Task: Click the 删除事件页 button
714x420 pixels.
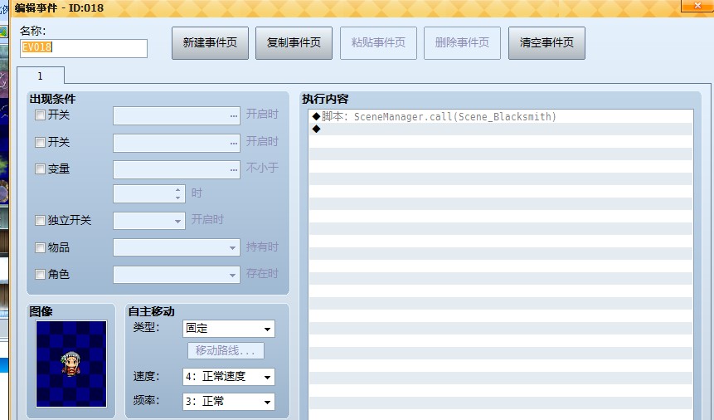Action: pos(462,43)
